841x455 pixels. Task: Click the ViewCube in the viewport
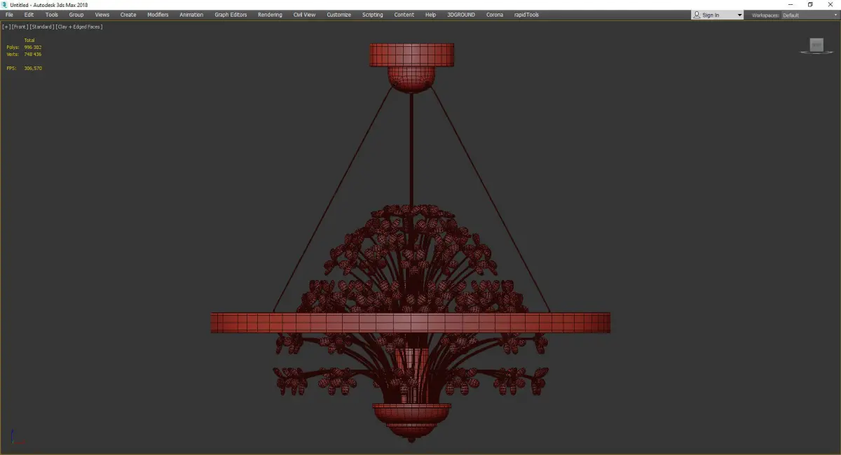[x=816, y=45]
